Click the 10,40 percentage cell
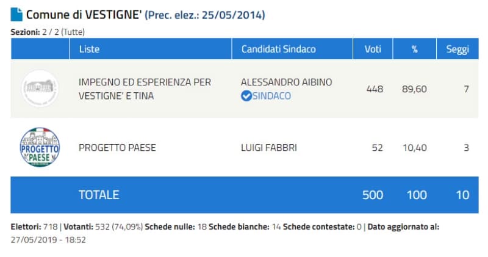488x257 pixels. [414, 148]
